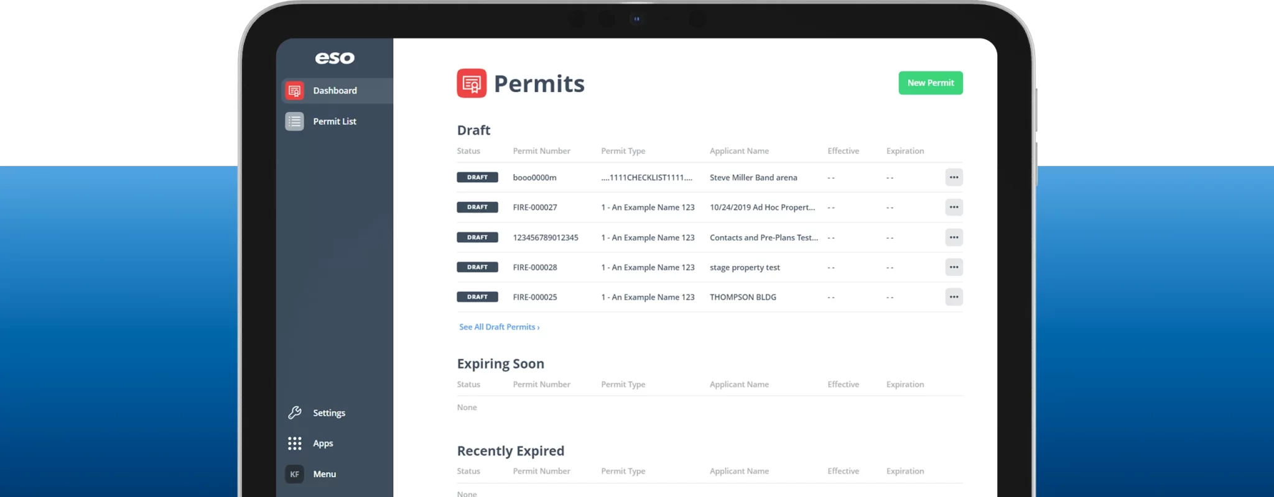Click the DRAFT badge for booo0000m
Viewport: 1274px width, 497px height.
[477, 177]
